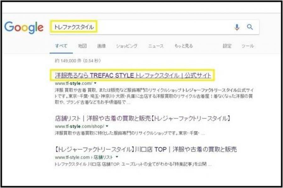Open the 川口店 TOP result title link
Screen dimensions: 283x188
point(146,149)
